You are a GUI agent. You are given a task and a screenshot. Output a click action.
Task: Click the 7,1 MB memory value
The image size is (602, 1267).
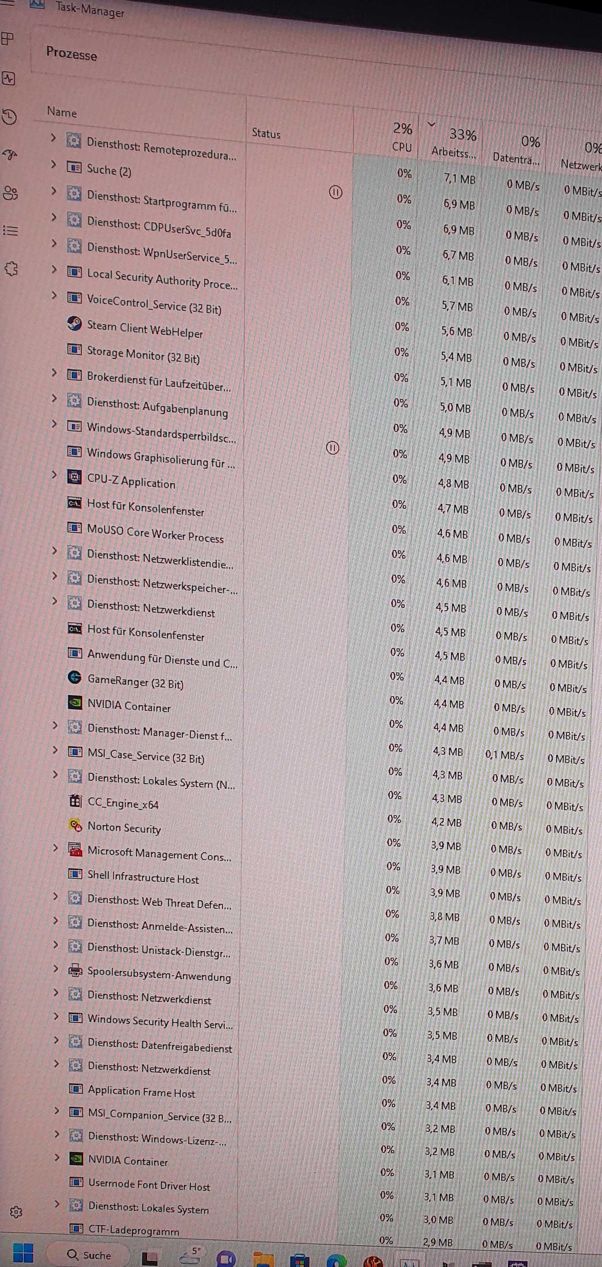459,179
